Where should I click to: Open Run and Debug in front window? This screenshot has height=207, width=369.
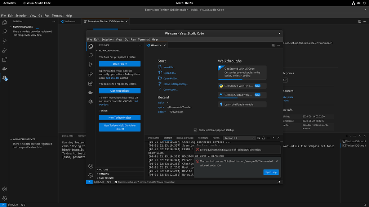[91, 74]
